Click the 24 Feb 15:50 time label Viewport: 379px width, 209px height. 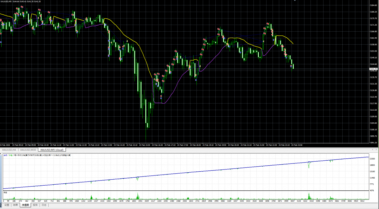coord(145,145)
